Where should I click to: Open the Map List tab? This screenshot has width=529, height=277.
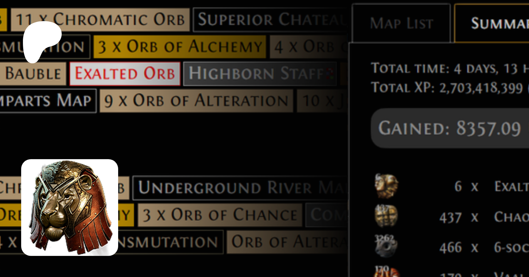[x=401, y=23]
